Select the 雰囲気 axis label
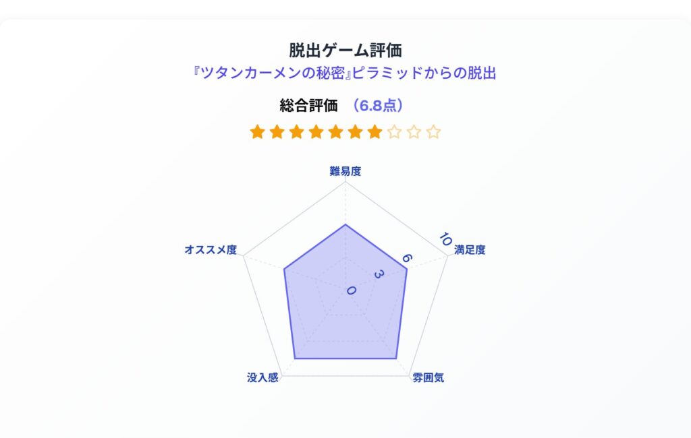Screen dimensions: 691x438 (429, 378)
